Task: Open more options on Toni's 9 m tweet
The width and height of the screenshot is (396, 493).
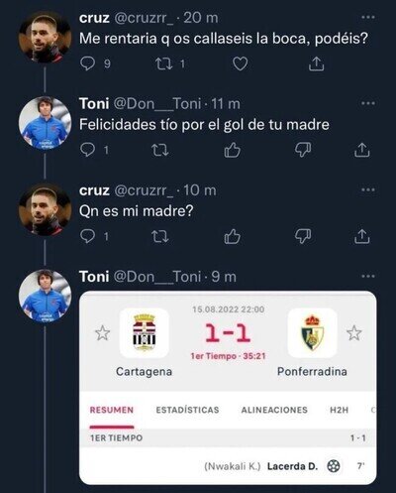Action: 368,276
